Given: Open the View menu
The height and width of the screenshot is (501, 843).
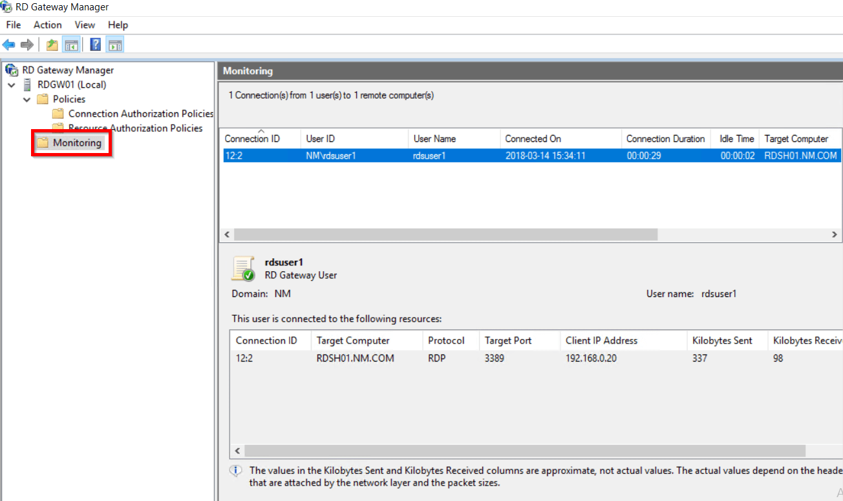Looking at the screenshot, I should 85,25.
